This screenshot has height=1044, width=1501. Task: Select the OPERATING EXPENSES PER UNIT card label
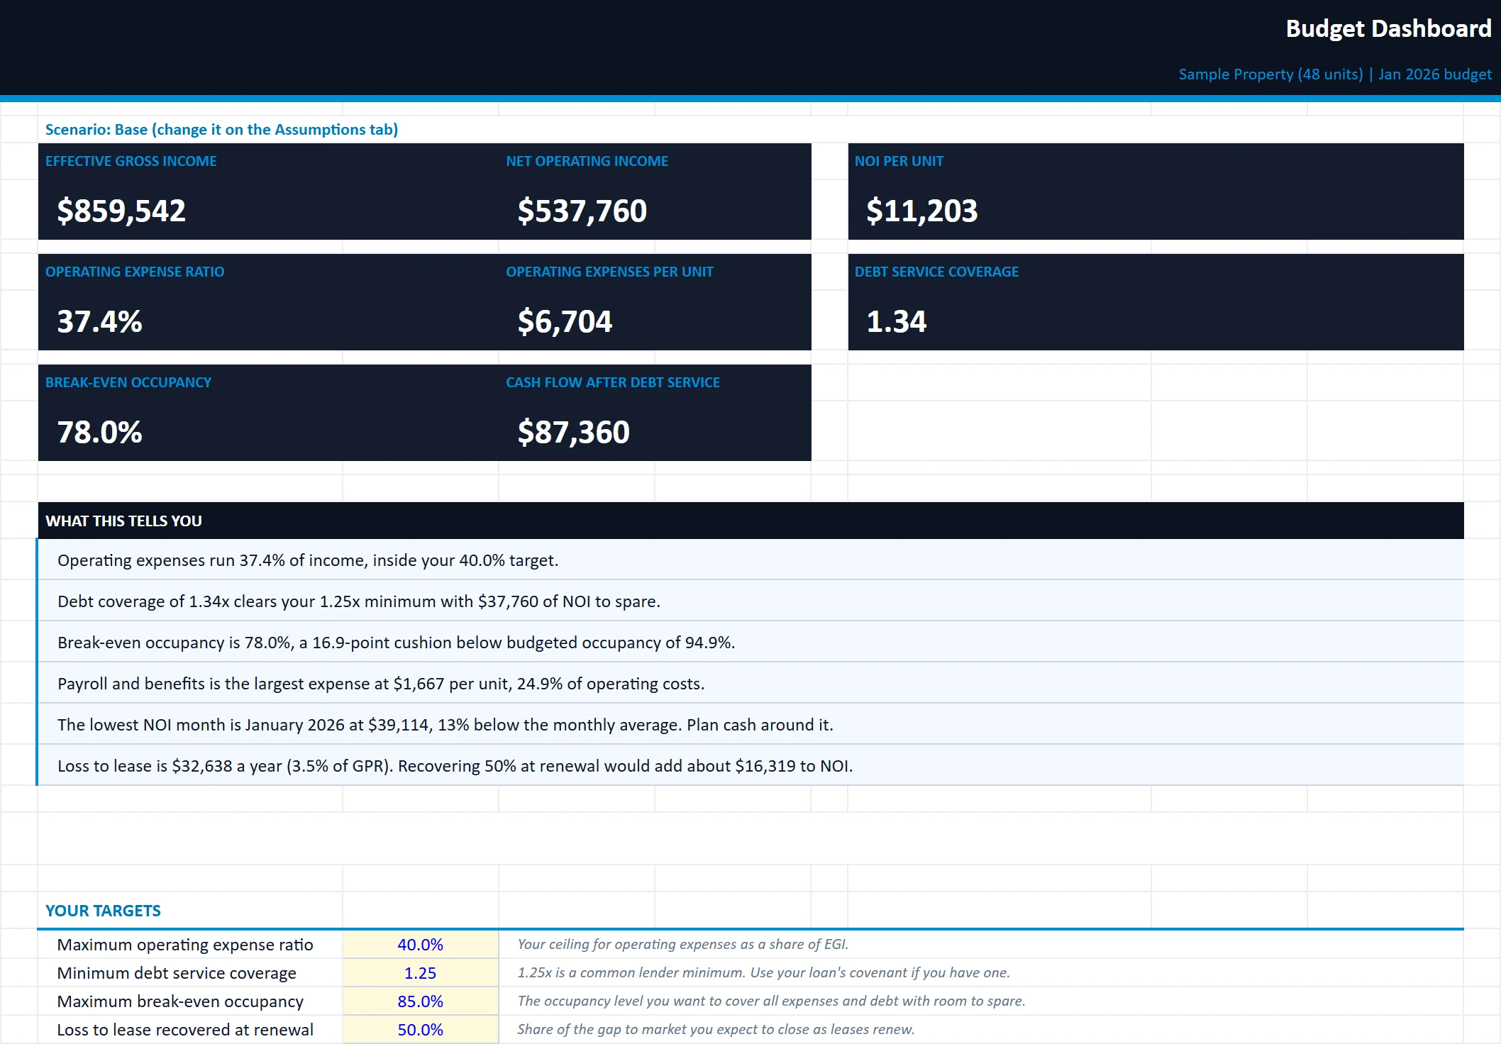tap(609, 272)
